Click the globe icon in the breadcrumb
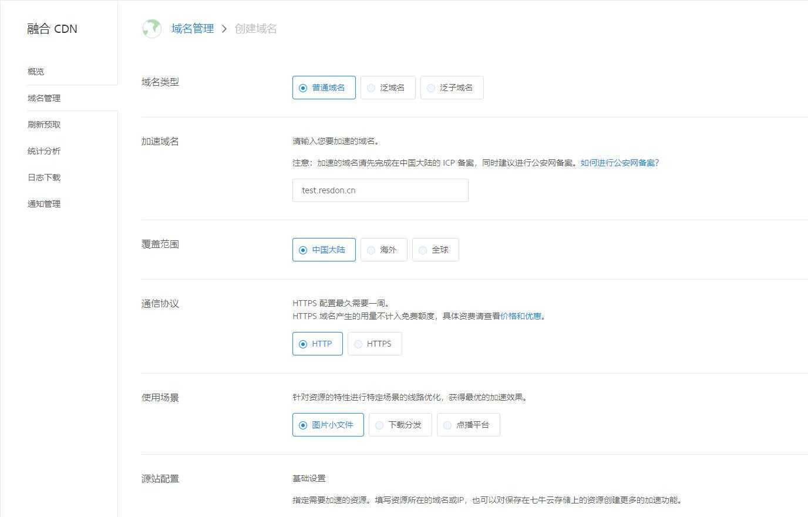Image resolution: width=808 pixels, height=517 pixels. pos(151,28)
